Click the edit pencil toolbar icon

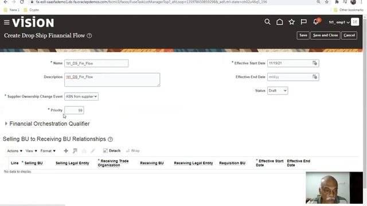point(93,151)
